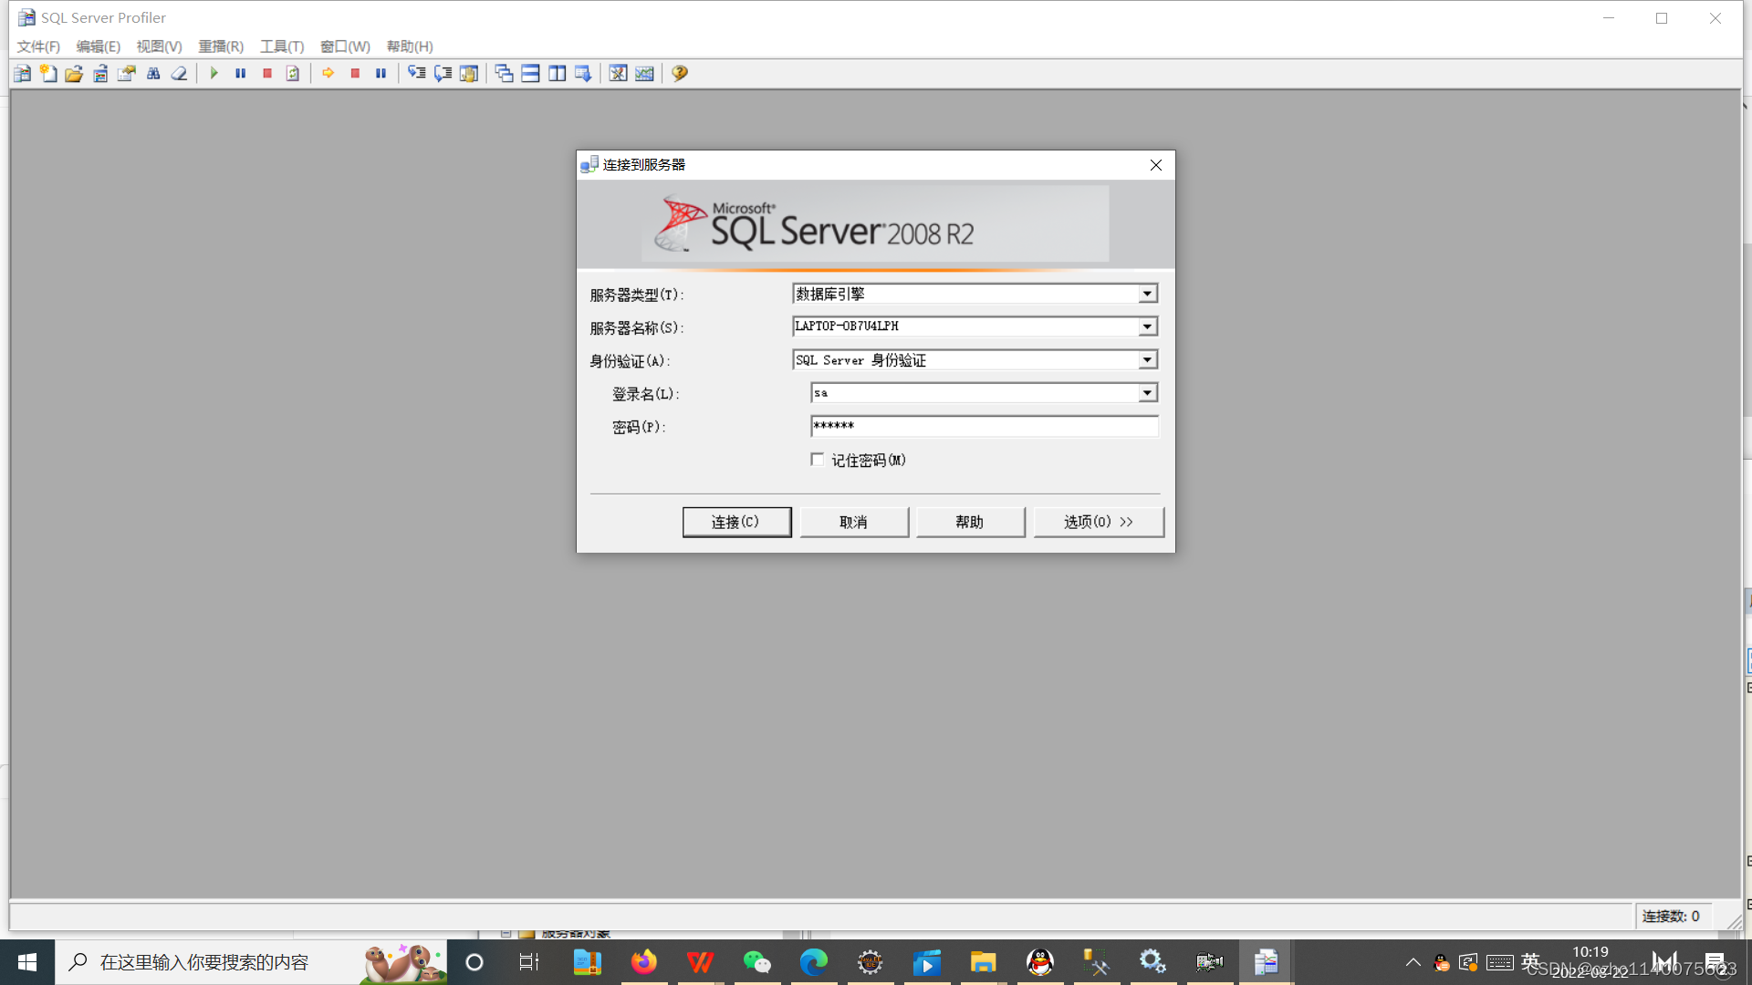Click the Find binoculars icon
Viewport: 1752px width, 985px height.
pos(153,74)
